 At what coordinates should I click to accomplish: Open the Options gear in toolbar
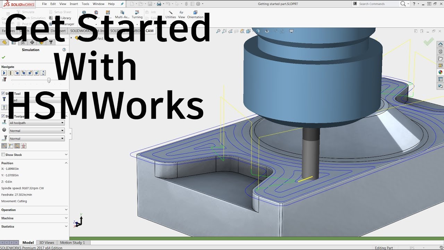point(198,4)
